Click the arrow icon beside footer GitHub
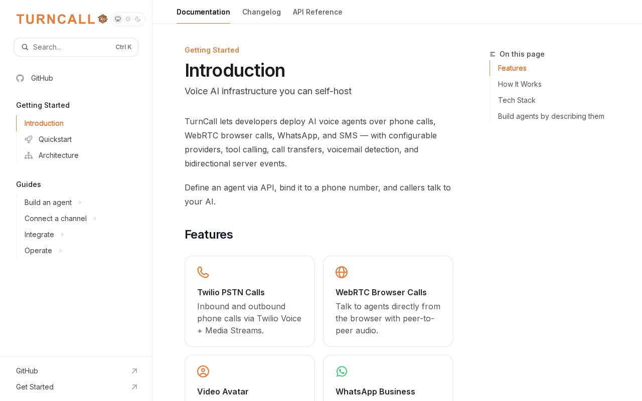 coord(134,371)
